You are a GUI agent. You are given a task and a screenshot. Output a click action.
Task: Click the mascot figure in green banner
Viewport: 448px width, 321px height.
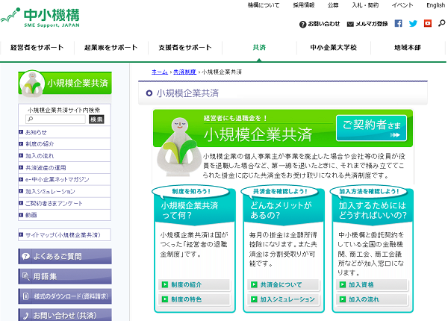178,146
